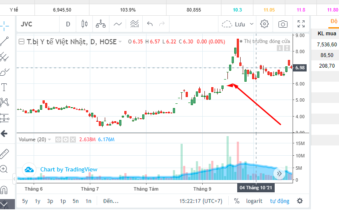
Task: Collapse the T.bị Y tế Việt Nhật legend box
Action: [21, 41]
